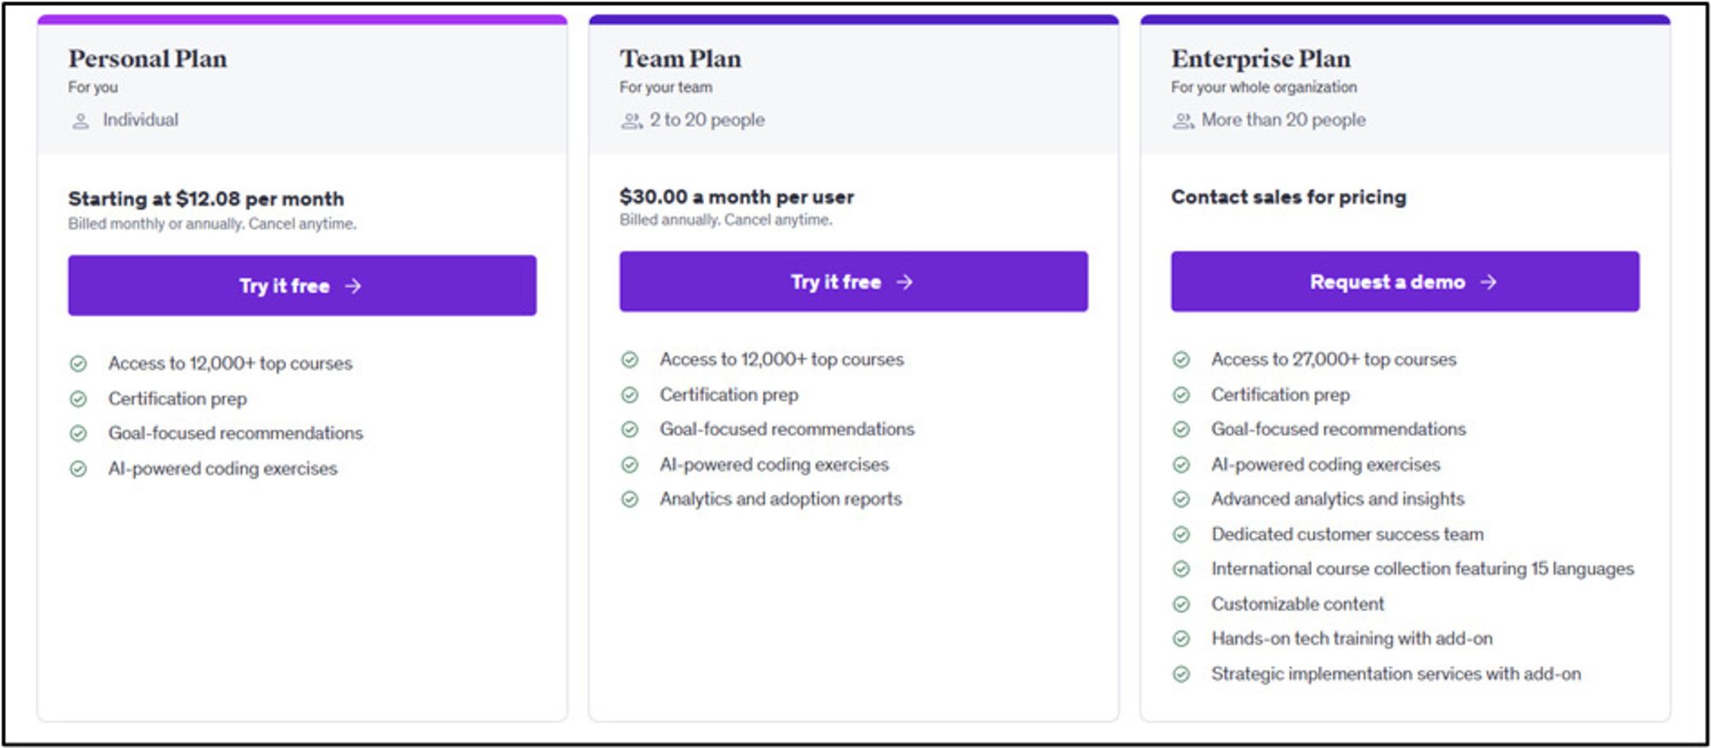Click the arrow icon in Request a demo
The width and height of the screenshot is (1711, 748).
click(1489, 282)
